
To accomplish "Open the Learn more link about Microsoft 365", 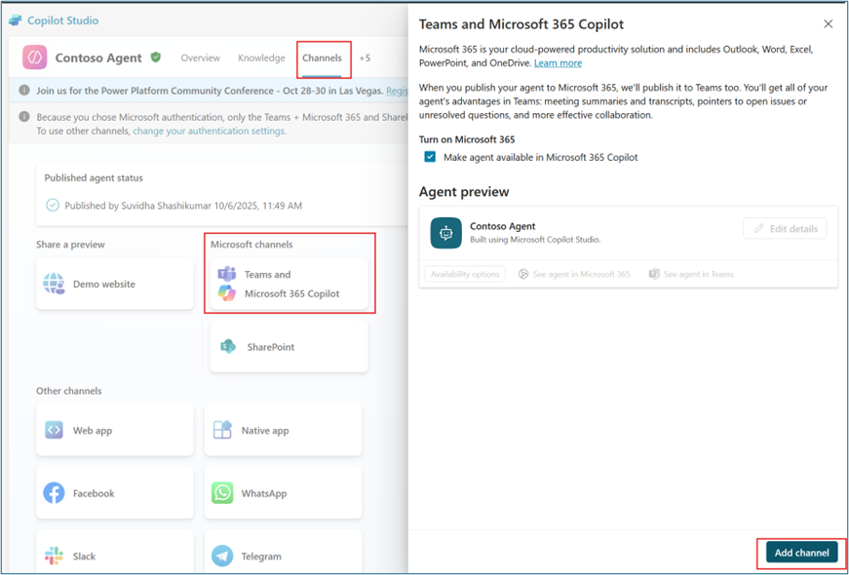I will point(558,61).
